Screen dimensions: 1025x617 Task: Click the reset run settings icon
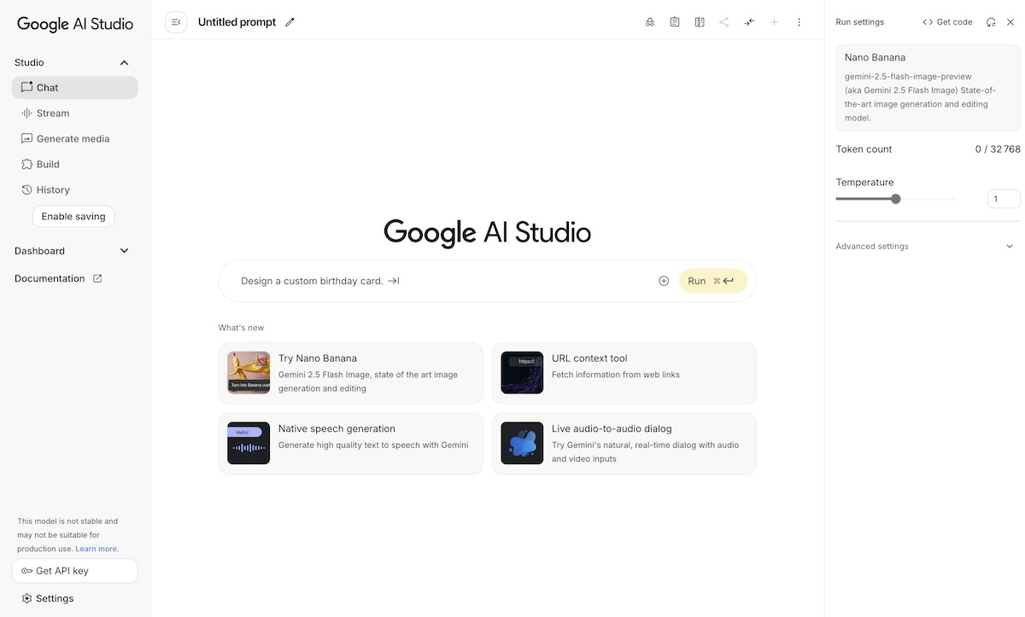point(991,21)
